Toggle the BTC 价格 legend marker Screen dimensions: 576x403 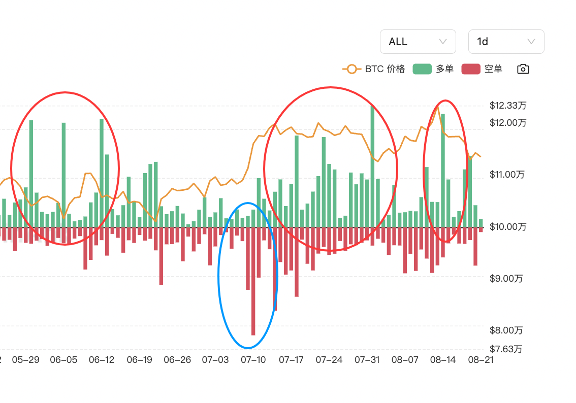tap(351, 69)
